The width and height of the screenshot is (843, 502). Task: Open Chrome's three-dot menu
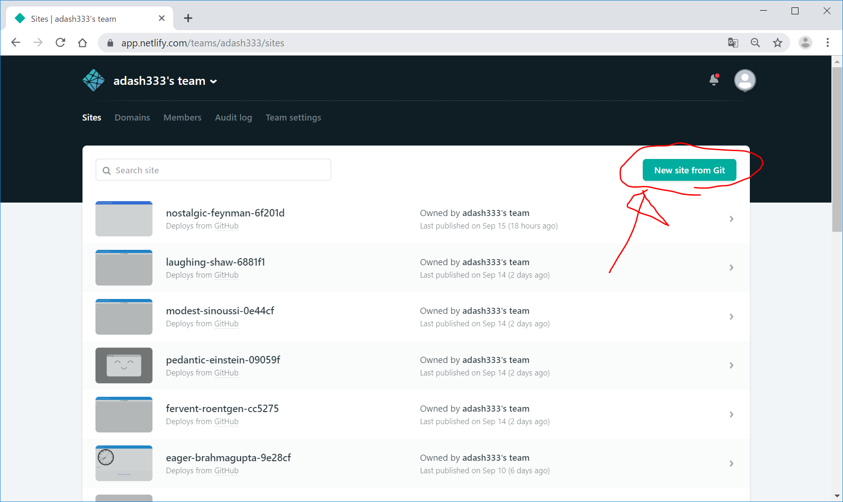[828, 43]
